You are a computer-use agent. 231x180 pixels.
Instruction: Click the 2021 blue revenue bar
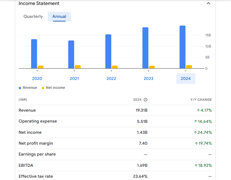[x=71, y=54]
